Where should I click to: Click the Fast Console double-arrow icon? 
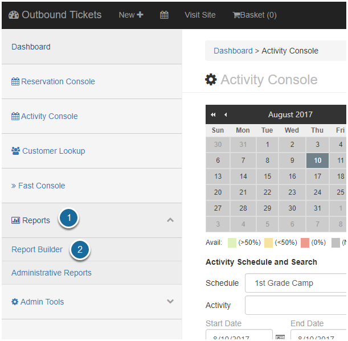(14, 186)
